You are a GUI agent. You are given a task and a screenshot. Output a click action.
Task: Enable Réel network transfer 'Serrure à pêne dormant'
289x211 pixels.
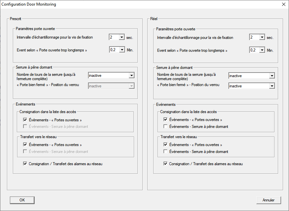coord(166,152)
